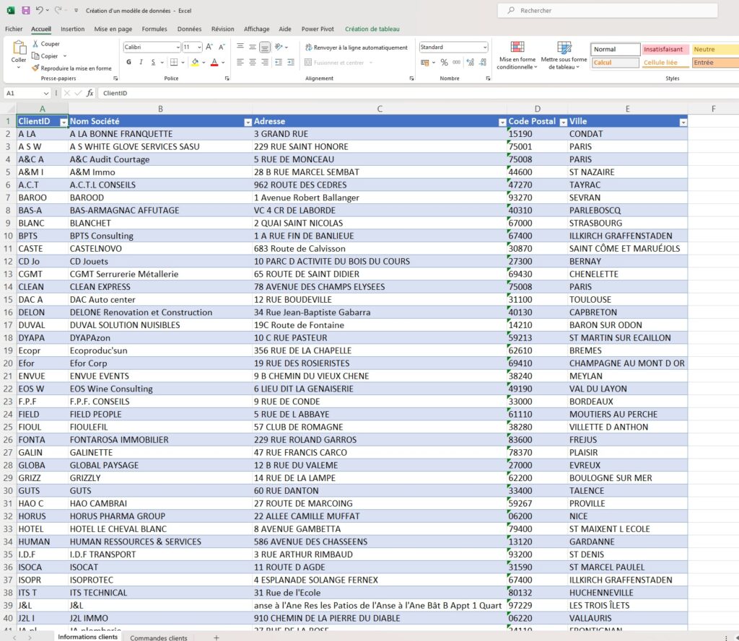Viewport: 739px width, 641px height.
Task: Align text left icon
Action: point(240,62)
